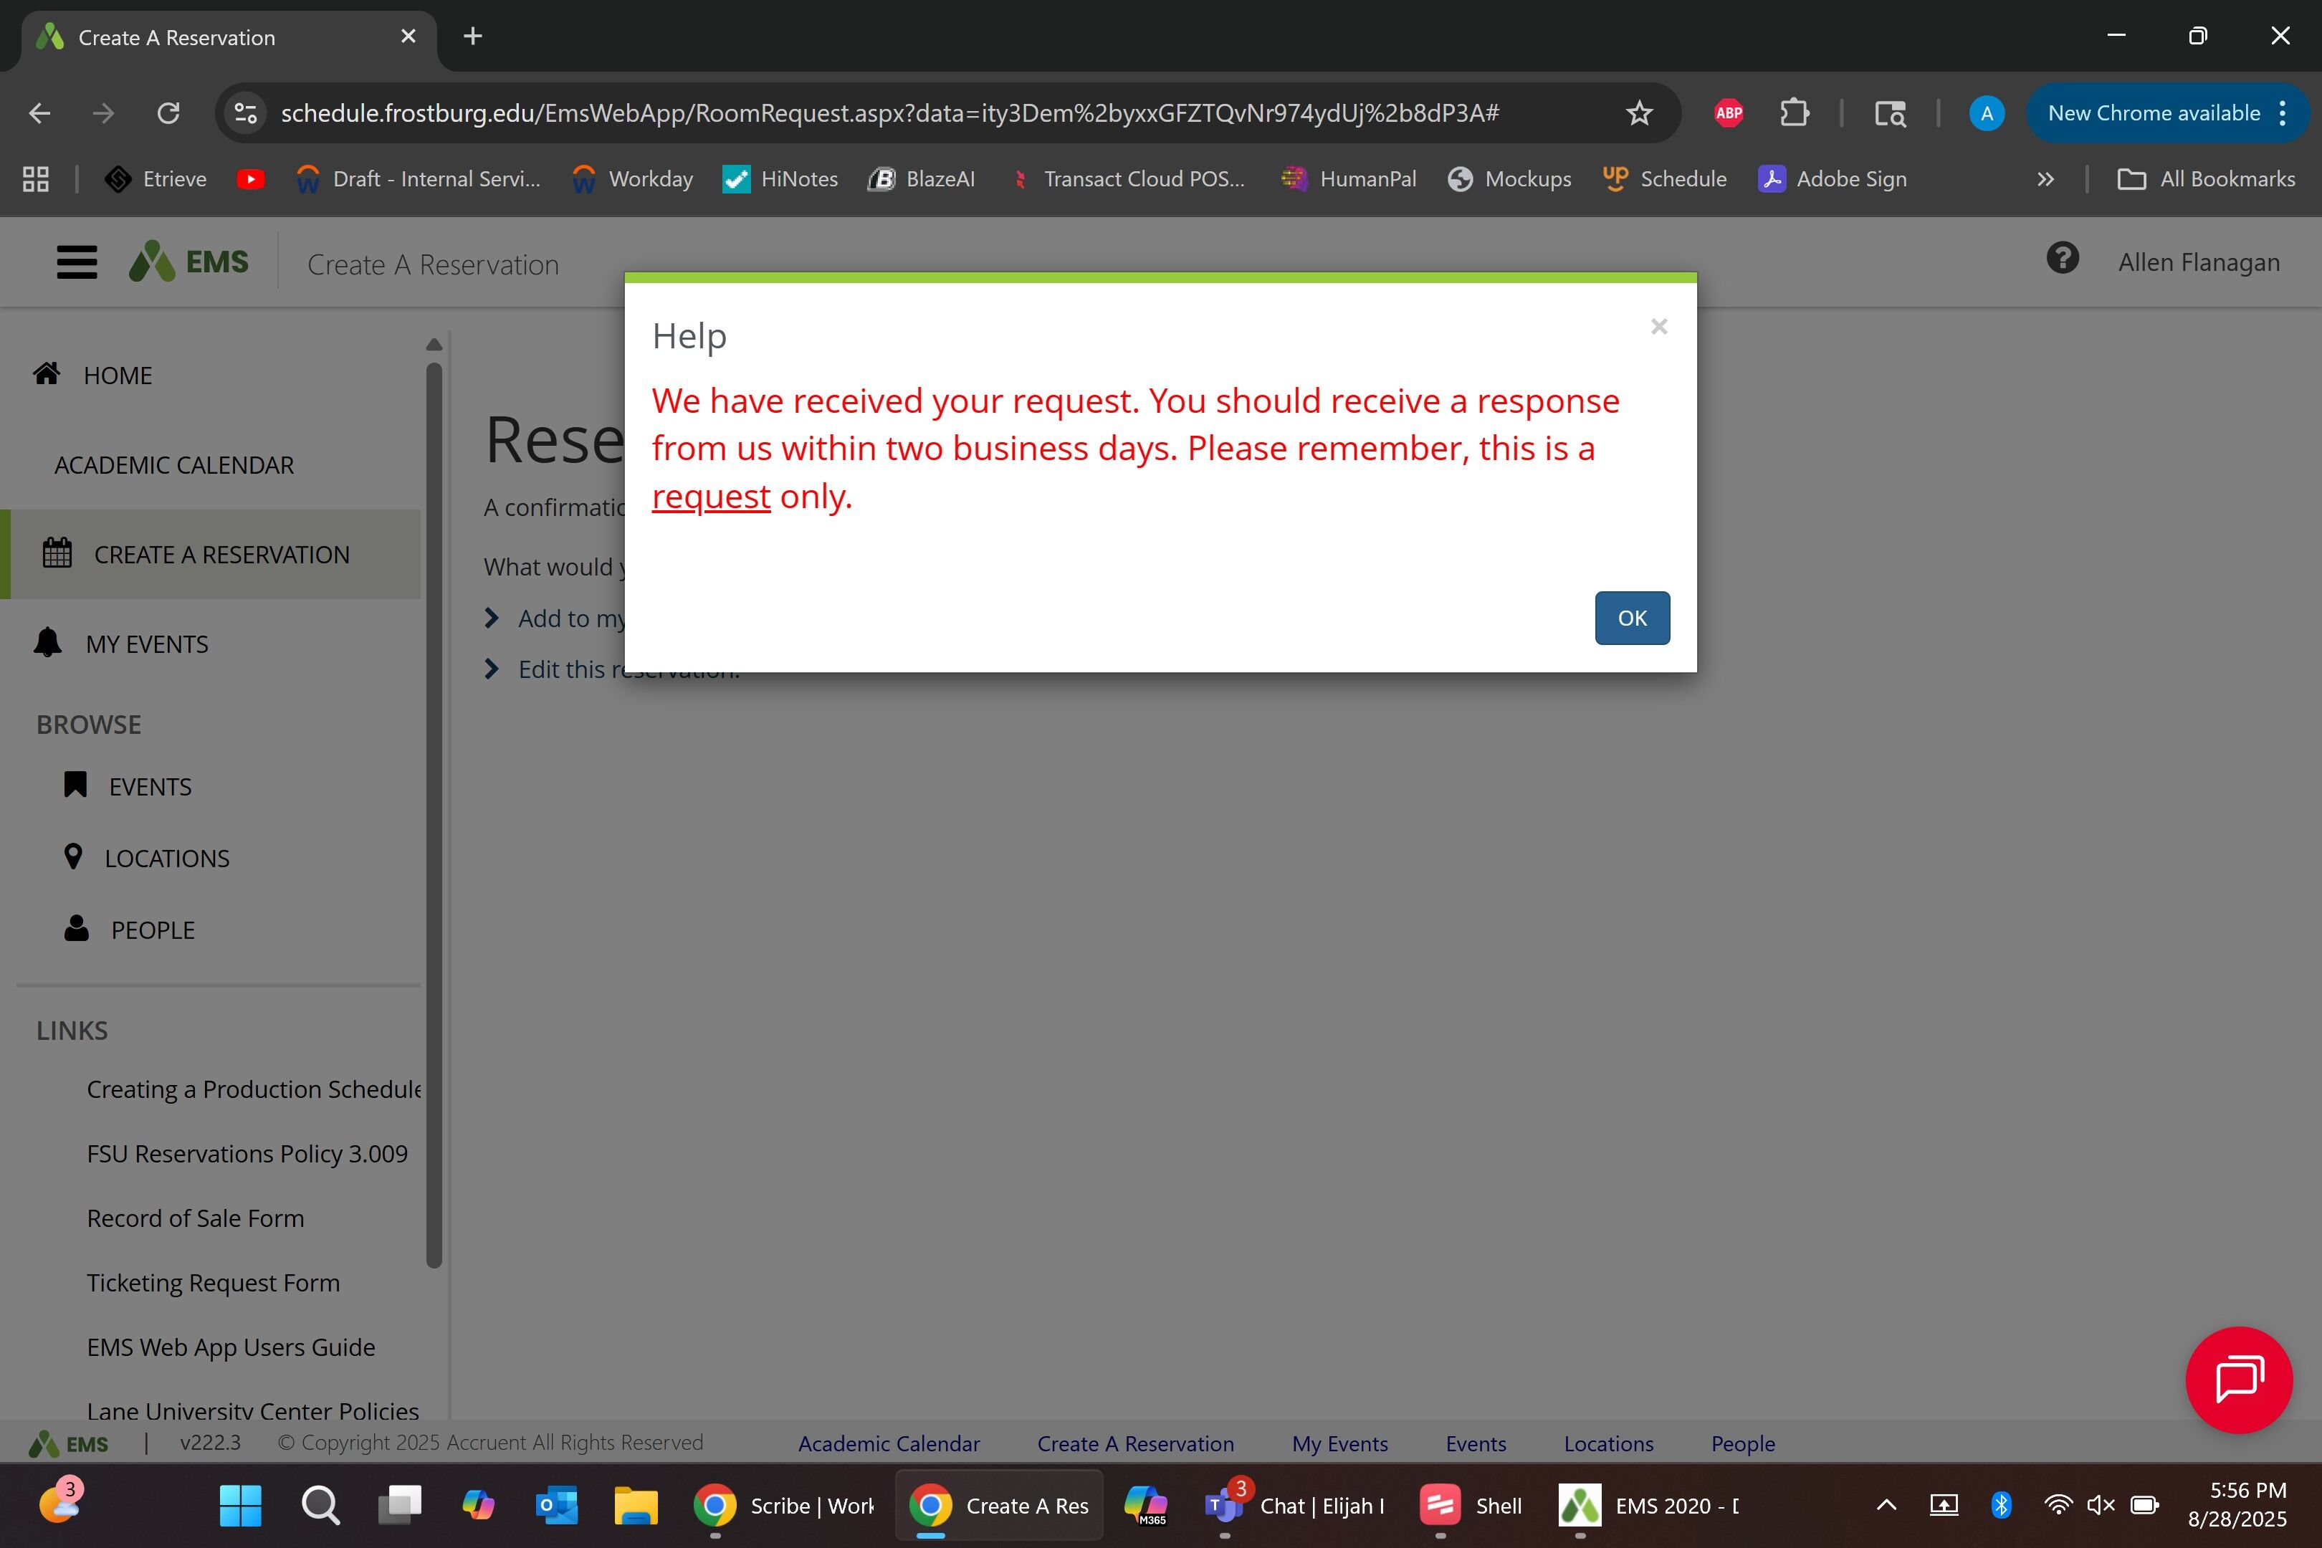Close the Help dialog with X
The height and width of the screenshot is (1548, 2322).
tap(1658, 327)
